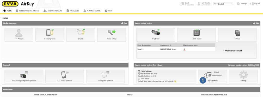This screenshot has height=97, width=263.
Task: Click Add in Access control system panel
Action: pyautogui.click(x=256, y=23)
